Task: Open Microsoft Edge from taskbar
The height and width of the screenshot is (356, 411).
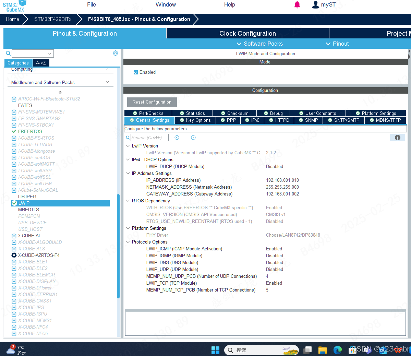Action: 338,350
